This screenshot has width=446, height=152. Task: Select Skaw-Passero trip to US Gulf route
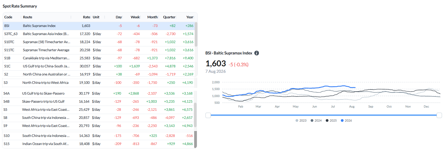(x=43, y=102)
